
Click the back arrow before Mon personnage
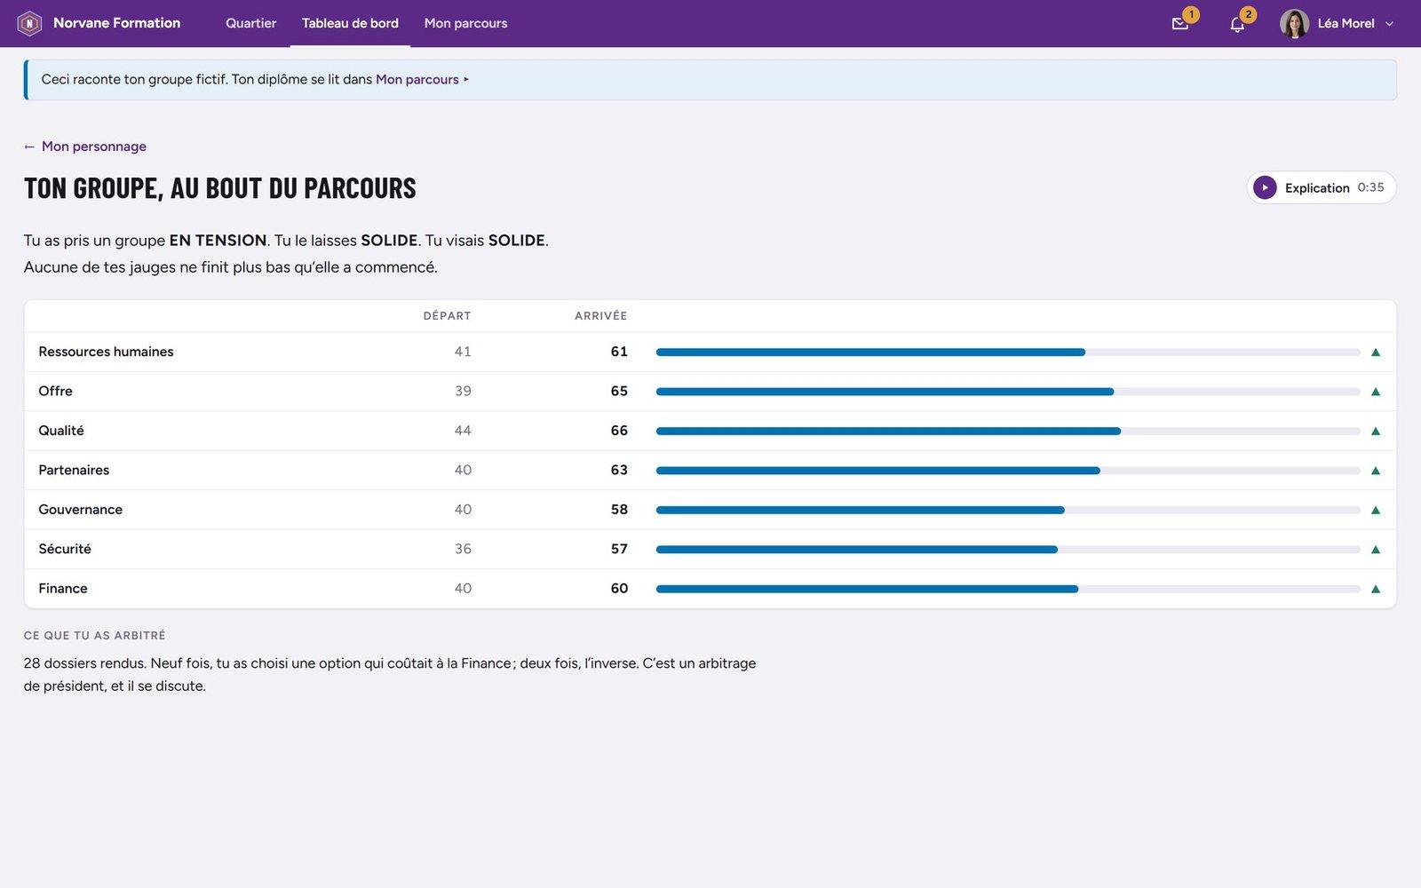(29, 147)
